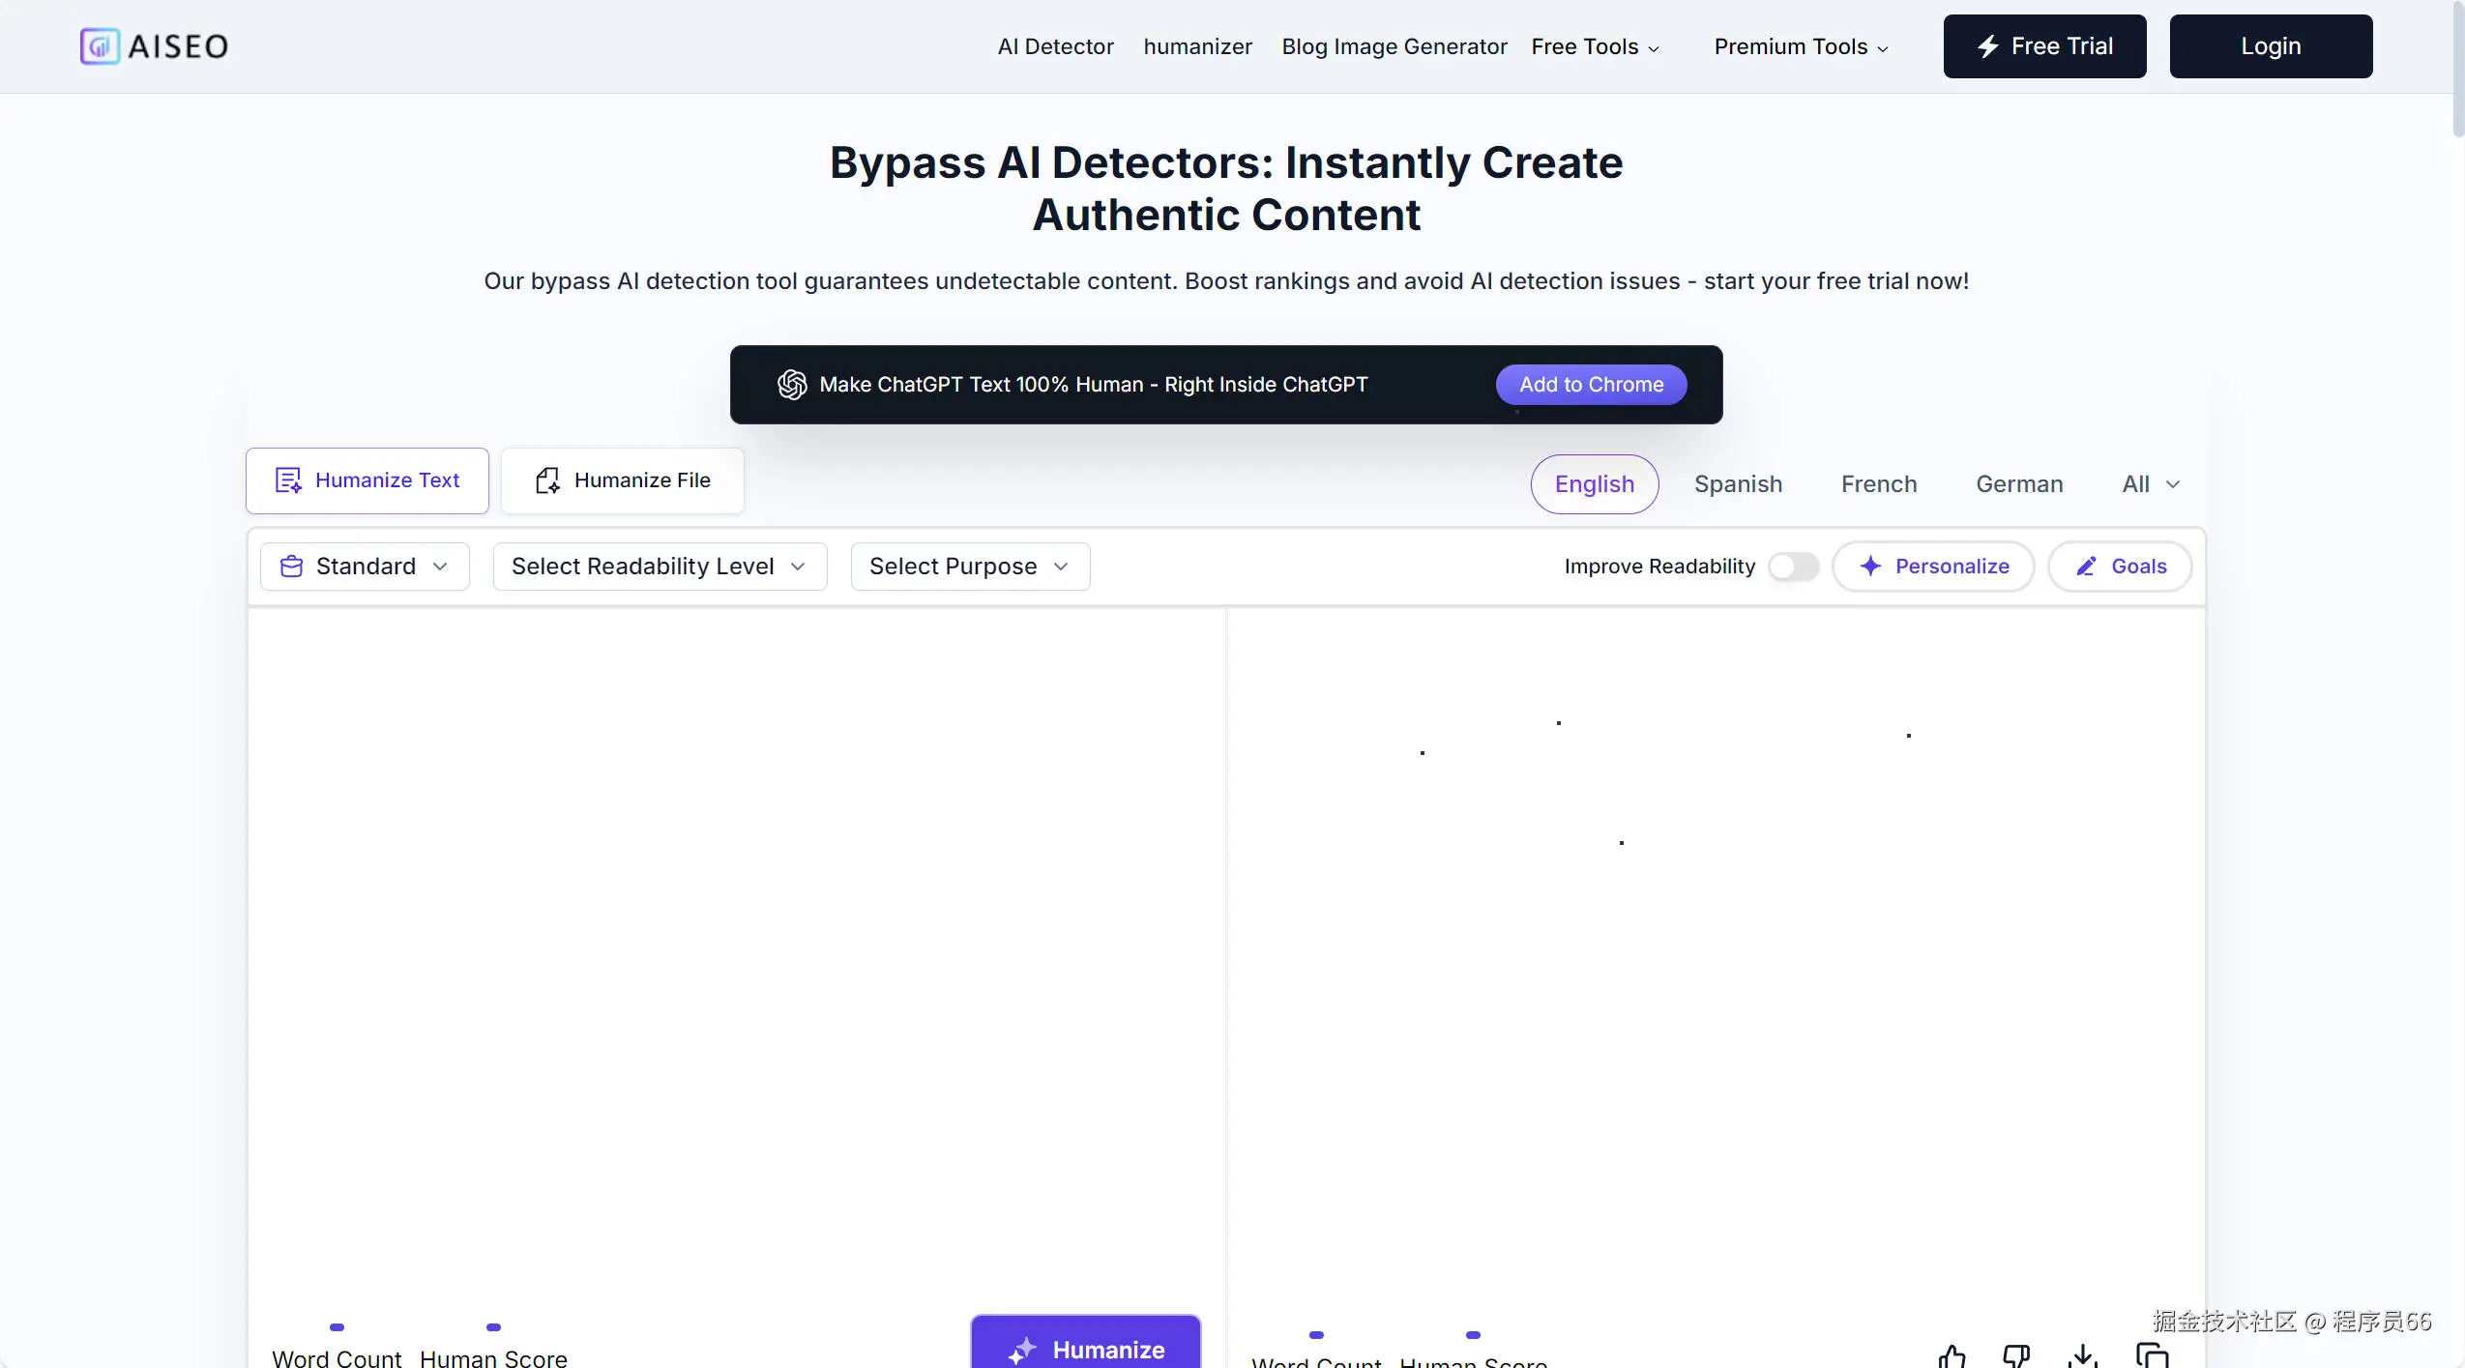Open the Premium Tools menu
Image resolution: width=2465 pixels, height=1368 pixels.
(1801, 46)
